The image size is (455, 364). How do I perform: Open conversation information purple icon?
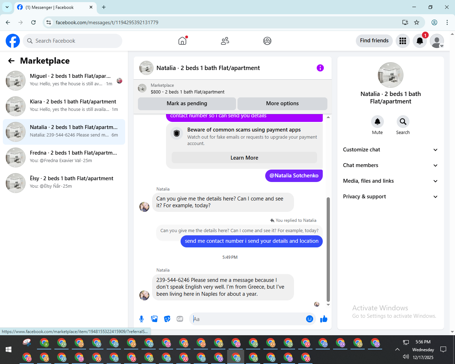coord(320,68)
